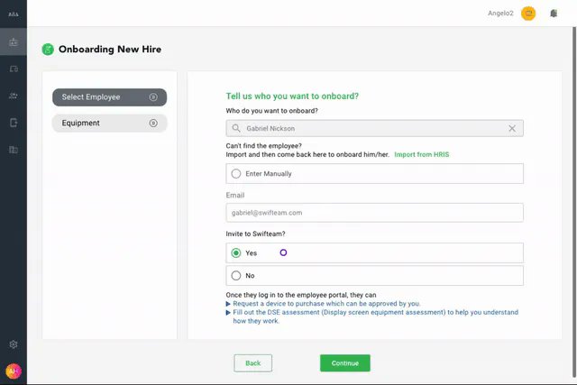
Task: Click the user avatar at sidebar bottom
Action: click(14, 371)
